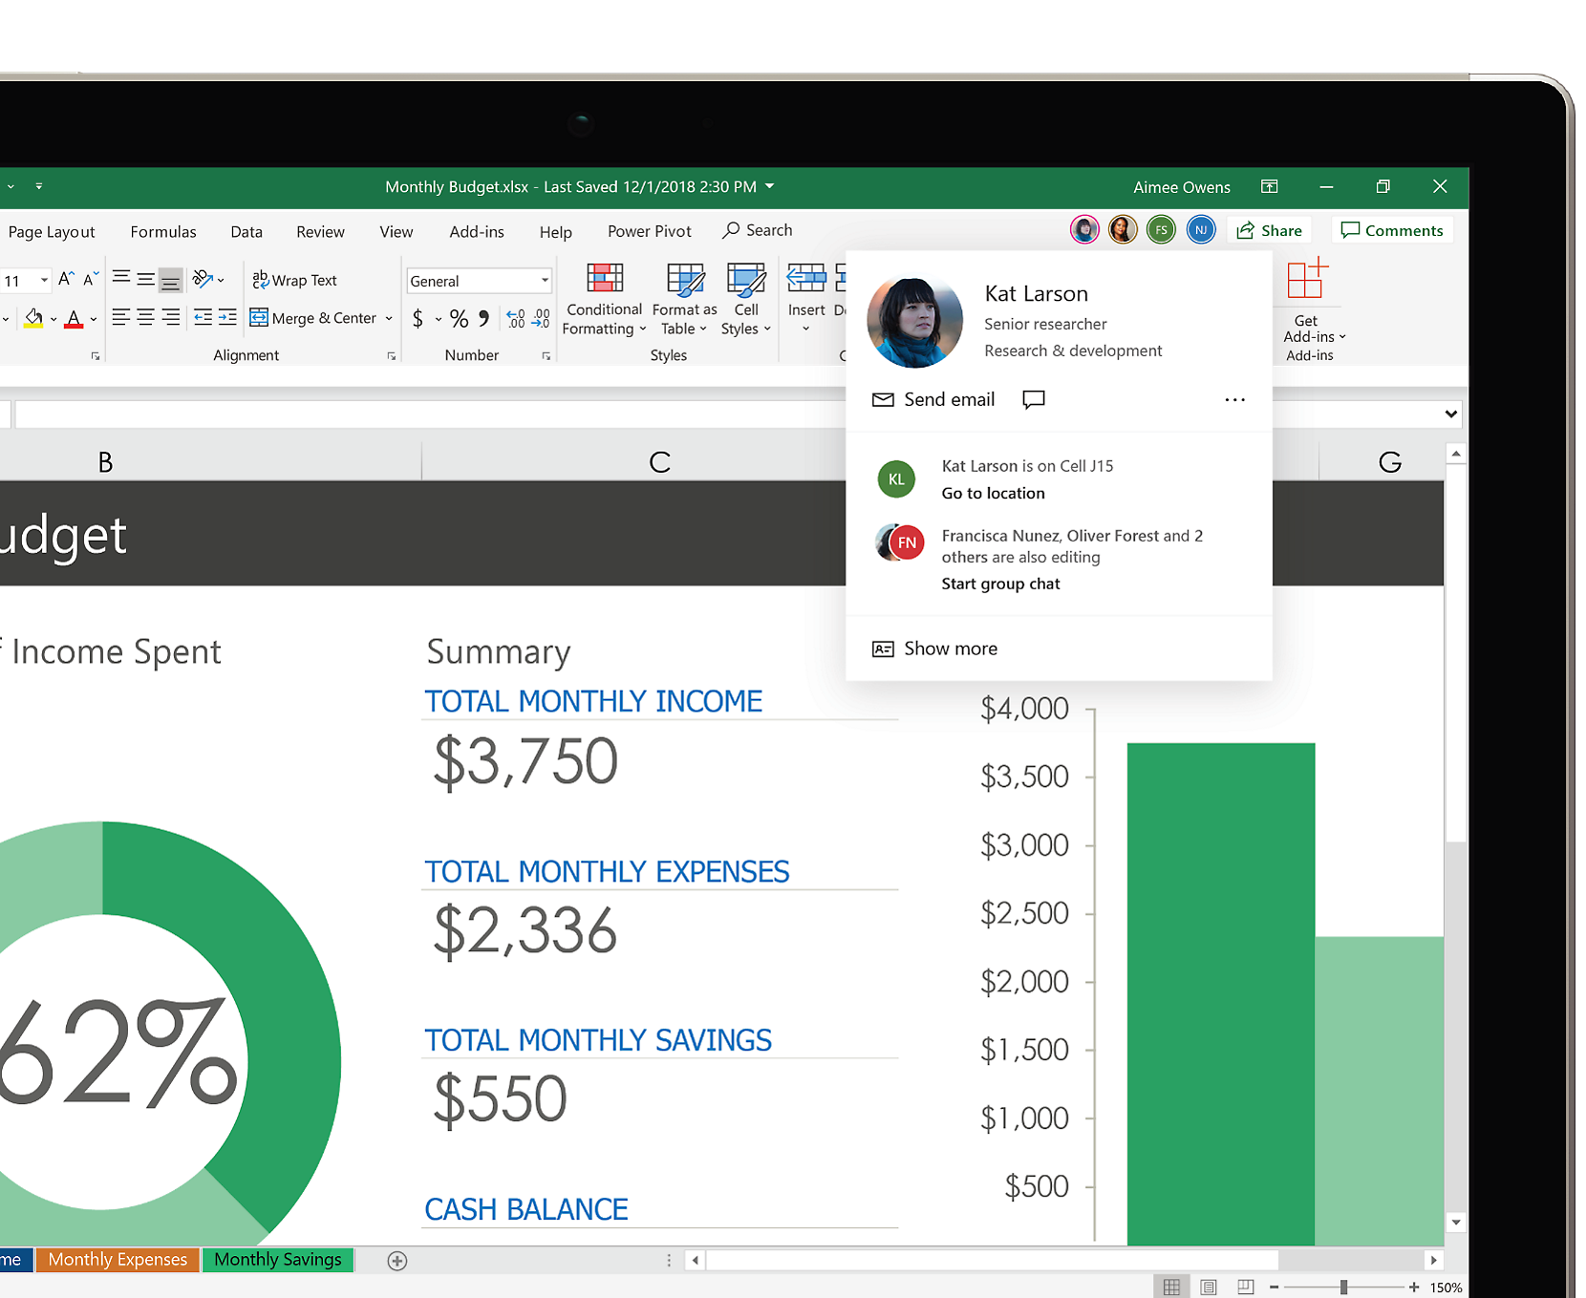1586x1298 pixels.
Task: Expand the formula bar chevron
Action: (1450, 414)
